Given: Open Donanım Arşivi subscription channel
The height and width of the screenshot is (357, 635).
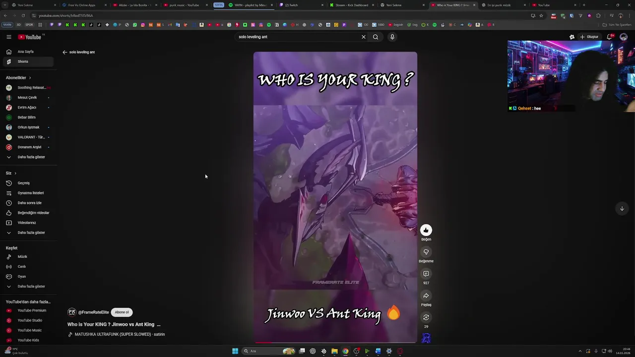Looking at the screenshot, I should point(27,147).
